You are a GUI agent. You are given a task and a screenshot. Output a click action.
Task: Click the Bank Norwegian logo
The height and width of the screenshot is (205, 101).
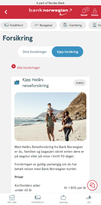pos(50,12)
